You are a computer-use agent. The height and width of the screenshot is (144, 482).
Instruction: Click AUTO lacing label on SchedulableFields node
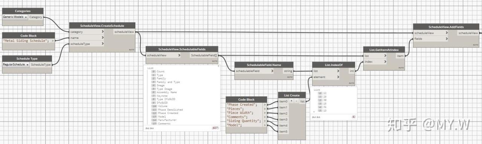point(214,61)
